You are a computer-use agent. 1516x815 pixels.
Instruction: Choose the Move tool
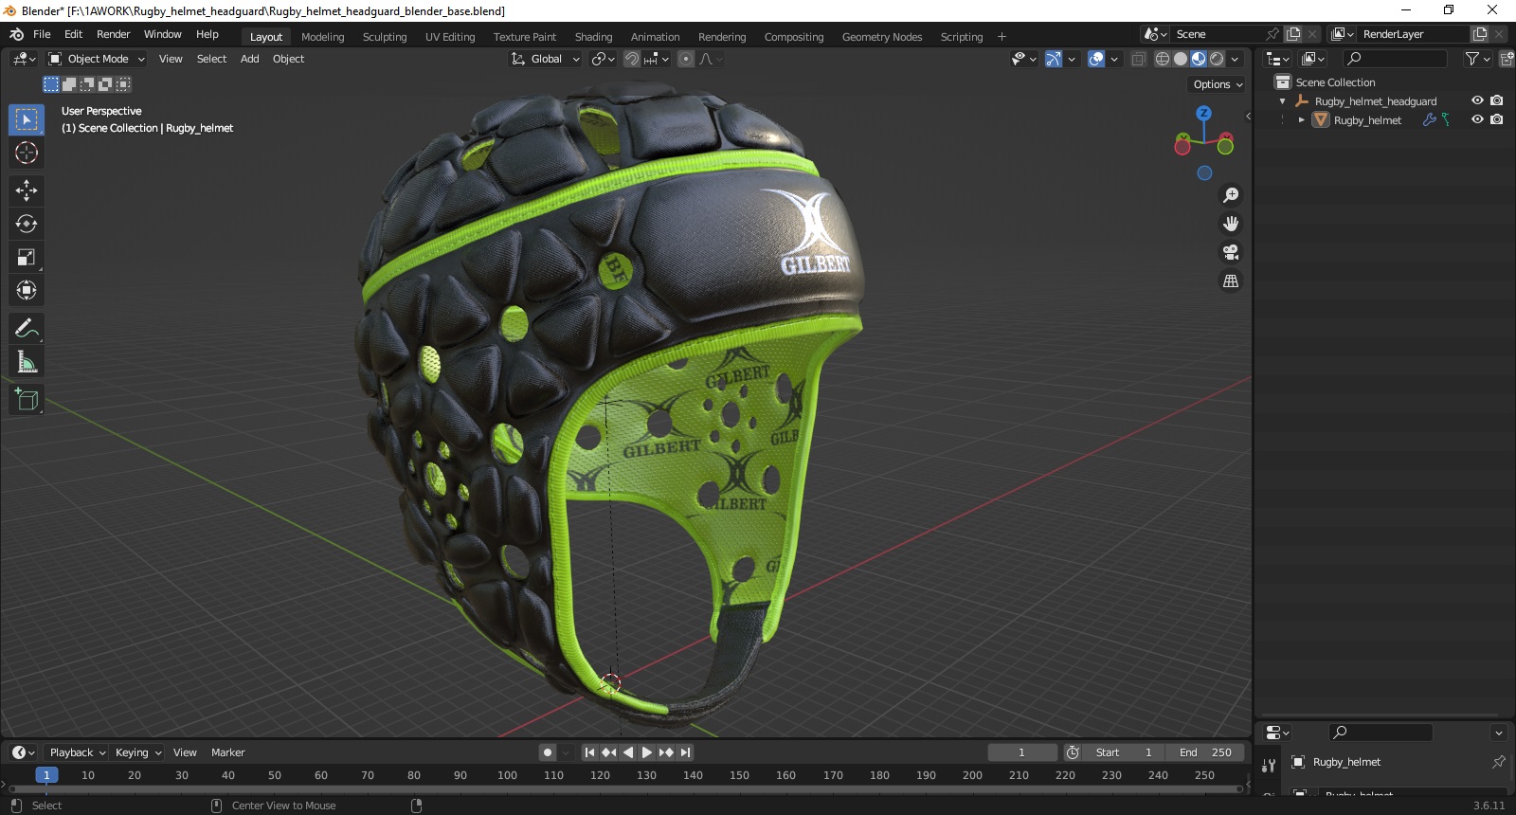[x=27, y=190]
